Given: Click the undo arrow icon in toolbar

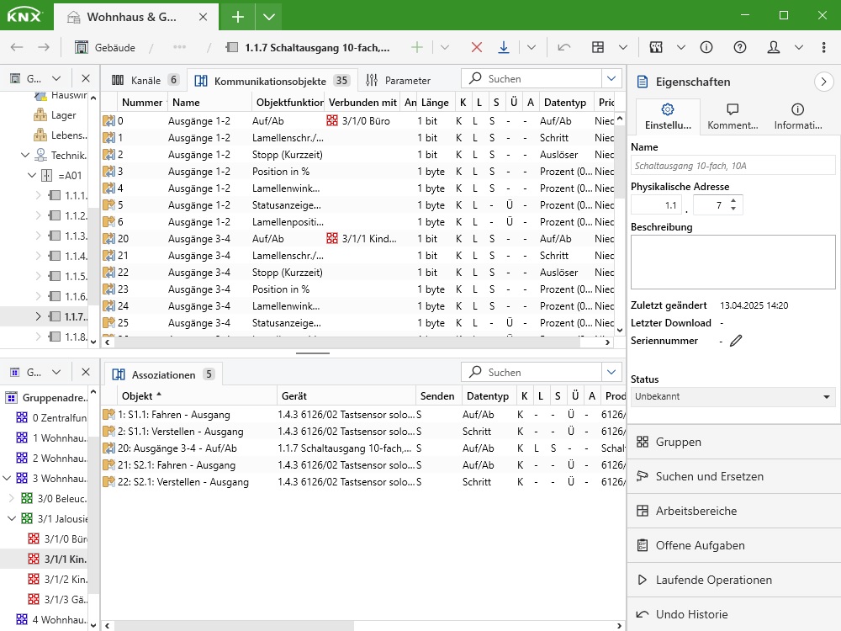Looking at the screenshot, I should [563, 48].
